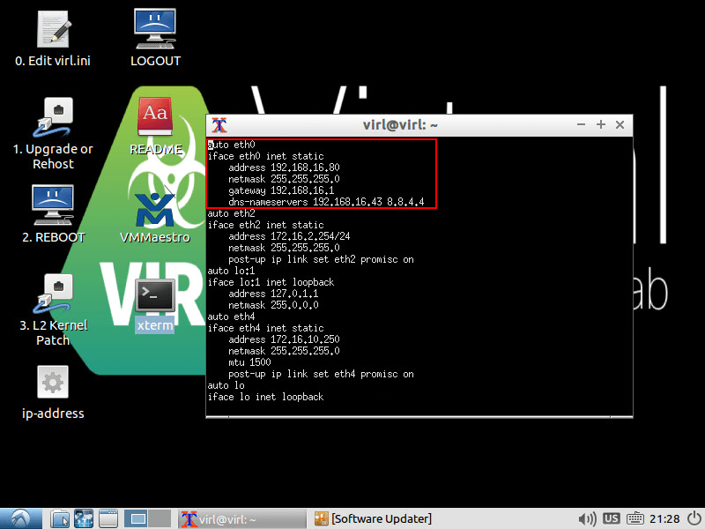This screenshot has width=705, height=529.
Task: Click 'post-up ip link set eth2 promisc on'
Action: pos(321,259)
